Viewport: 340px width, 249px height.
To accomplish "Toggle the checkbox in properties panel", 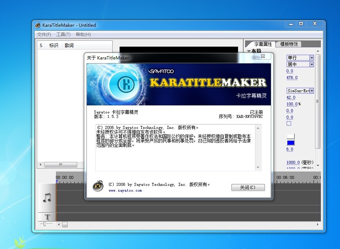I will [289, 123].
